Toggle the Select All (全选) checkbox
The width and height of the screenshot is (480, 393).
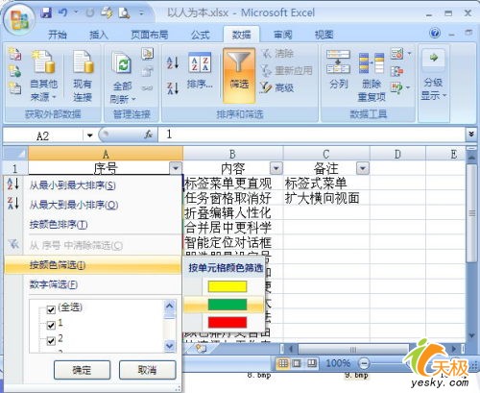point(51,309)
